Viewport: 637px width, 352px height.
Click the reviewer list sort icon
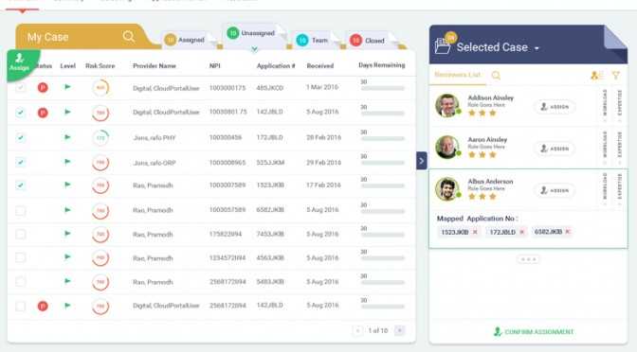pyautogui.click(x=596, y=76)
